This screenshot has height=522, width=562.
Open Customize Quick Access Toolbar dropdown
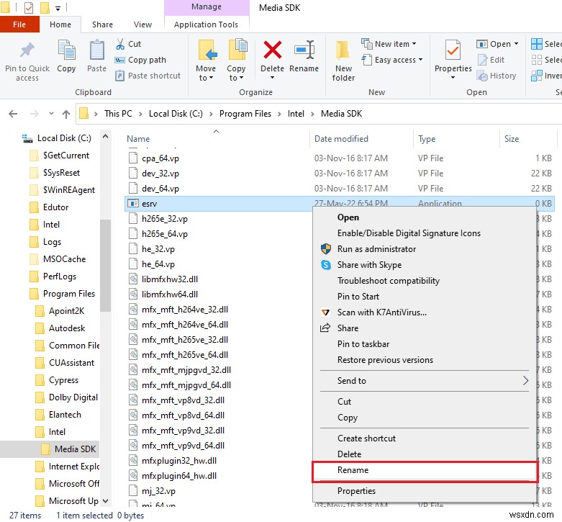pos(58,8)
